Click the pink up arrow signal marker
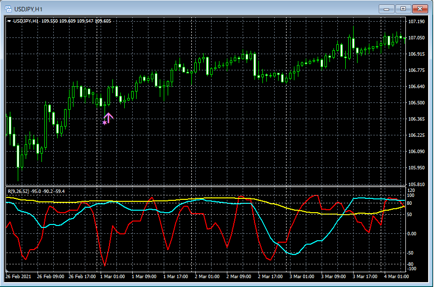The image size is (434, 287). coord(108,117)
